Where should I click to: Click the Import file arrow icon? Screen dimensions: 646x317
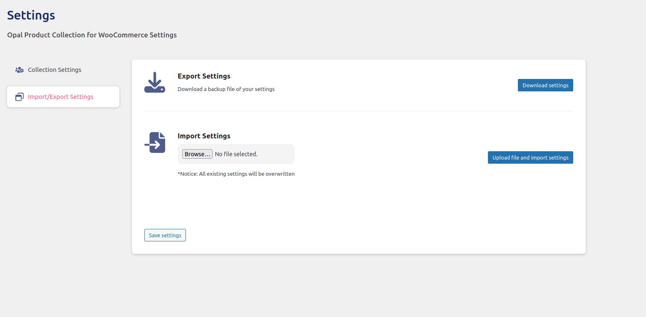[155, 143]
